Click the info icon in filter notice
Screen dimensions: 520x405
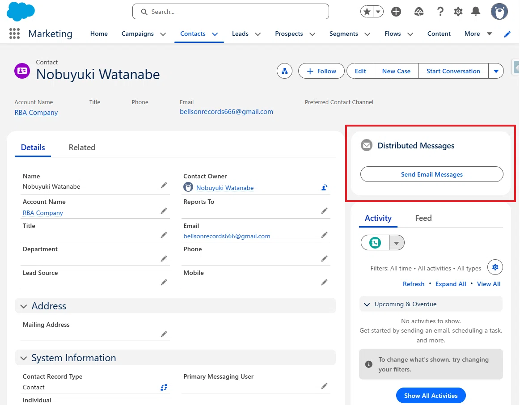(368, 364)
